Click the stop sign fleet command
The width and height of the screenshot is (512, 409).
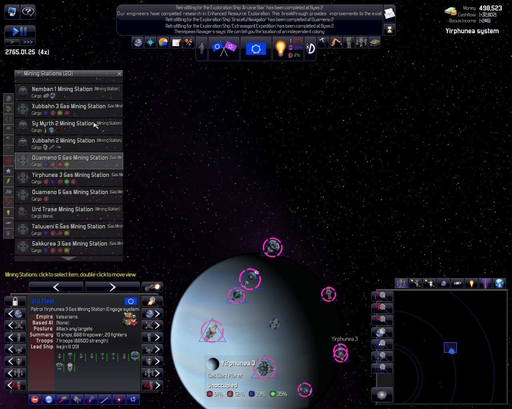point(35,399)
